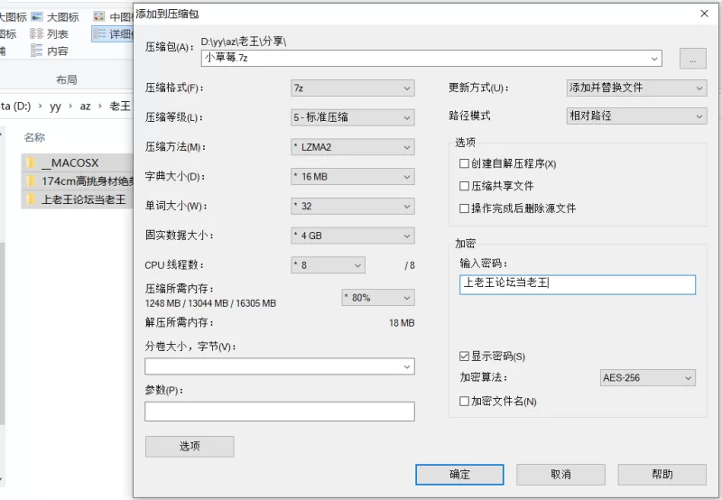Click the 1248 MB / 13044 MB / 16305 MB text
722x500 pixels.
pos(210,303)
